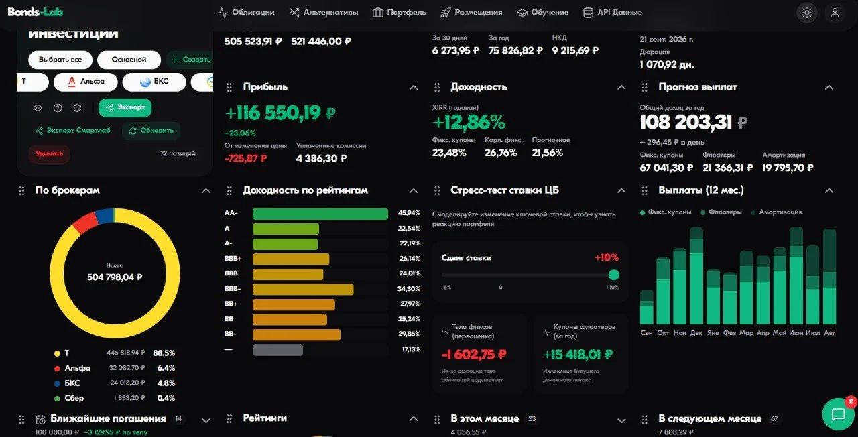Click drag handle of По брокерам
This screenshot has height=437, width=858.
[21, 191]
